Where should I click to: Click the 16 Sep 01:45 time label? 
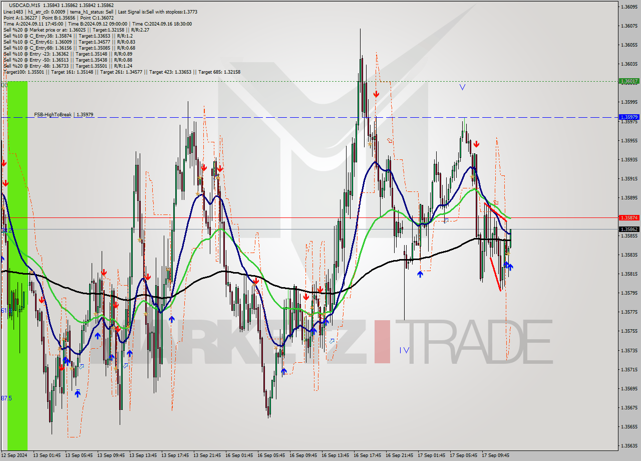click(239, 455)
